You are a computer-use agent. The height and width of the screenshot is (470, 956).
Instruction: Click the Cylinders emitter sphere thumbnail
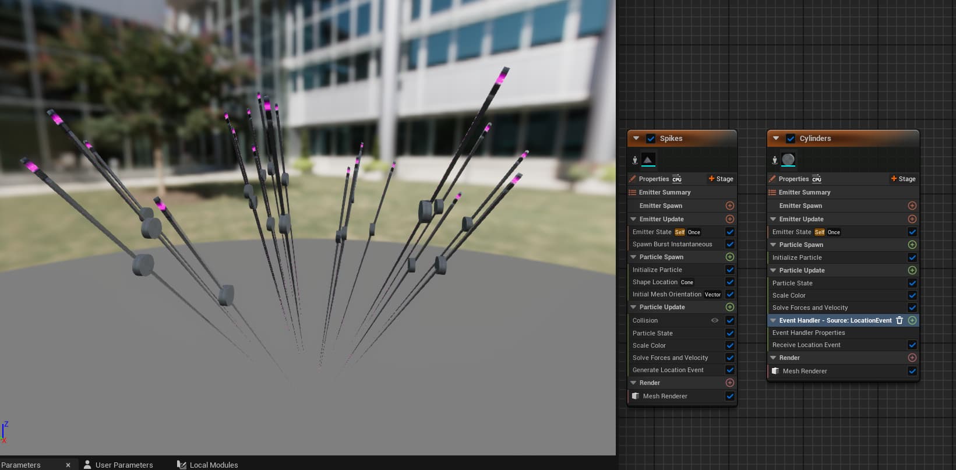click(x=788, y=160)
